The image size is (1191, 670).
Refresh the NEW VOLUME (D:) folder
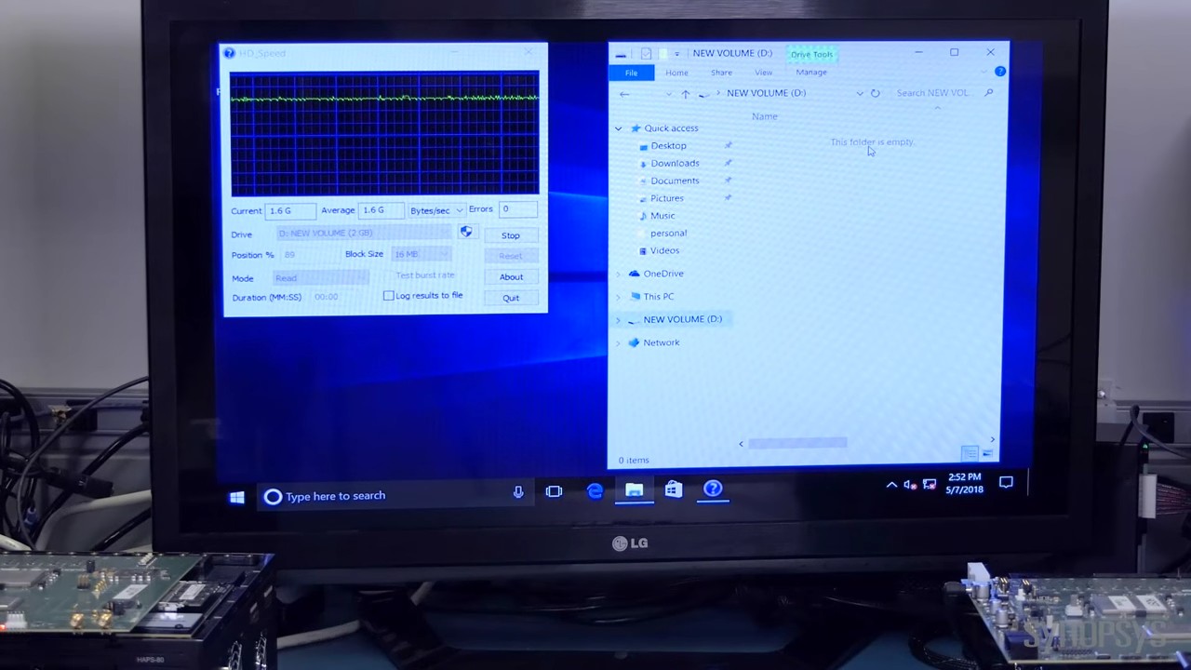(x=875, y=93)
